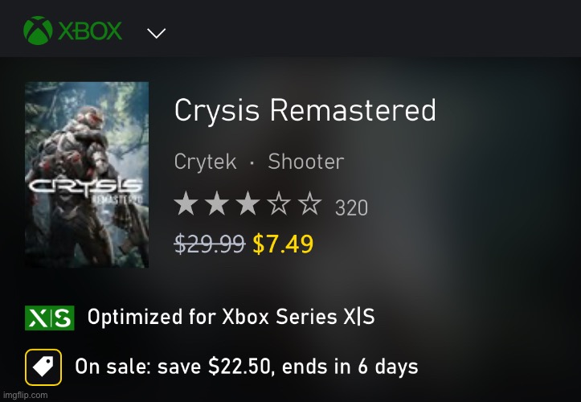The width and height of the screenshot is (581, 402).
Task: Click the green X|S badge icon
Action: [50, 318]
